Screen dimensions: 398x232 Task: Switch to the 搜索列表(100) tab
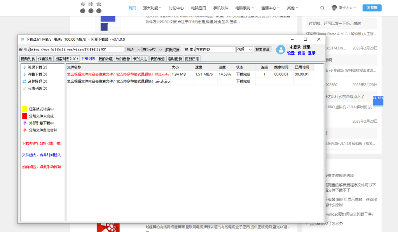click(x=66, y=59)
